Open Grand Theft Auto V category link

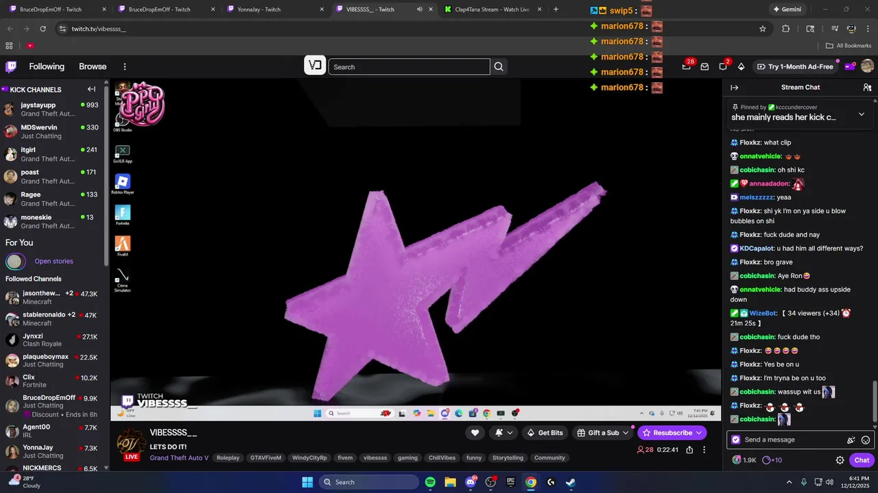click(179, 458)
